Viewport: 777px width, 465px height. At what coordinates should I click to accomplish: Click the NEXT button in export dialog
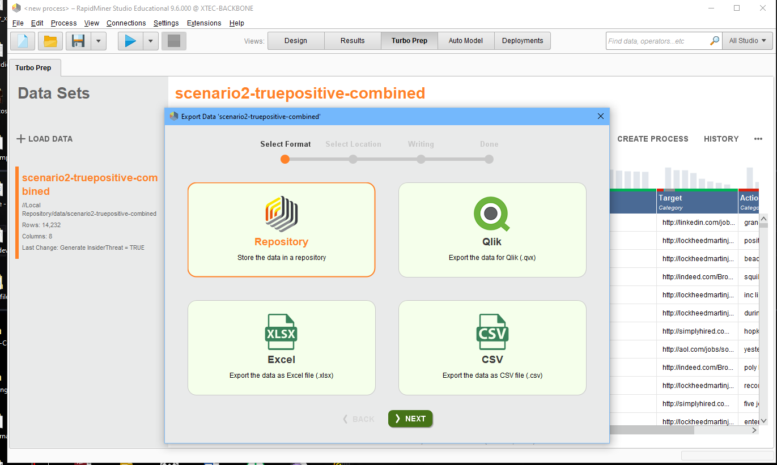(x=410, y=419)
